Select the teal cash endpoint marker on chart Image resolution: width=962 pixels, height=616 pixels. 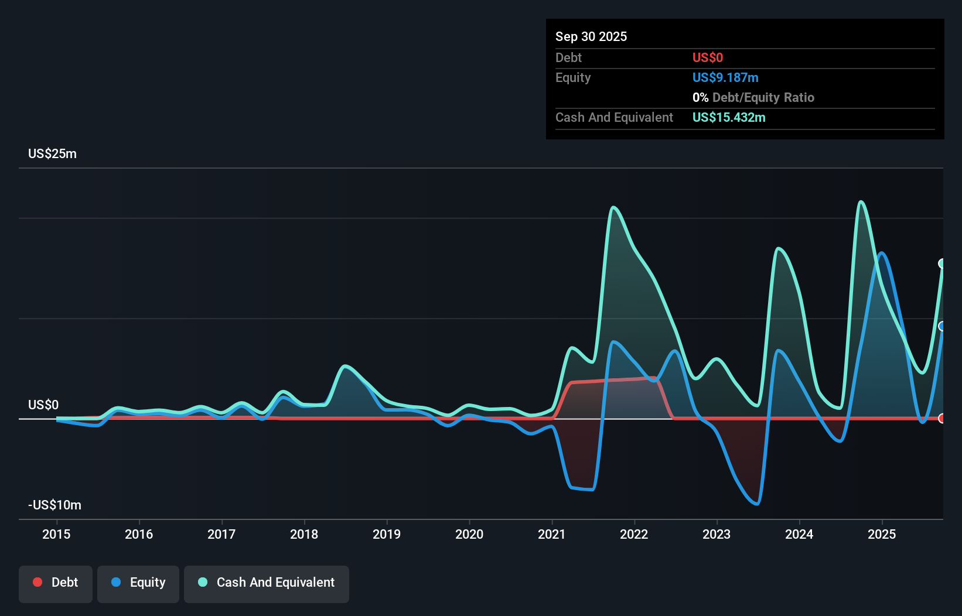click(x=942, y=265)
